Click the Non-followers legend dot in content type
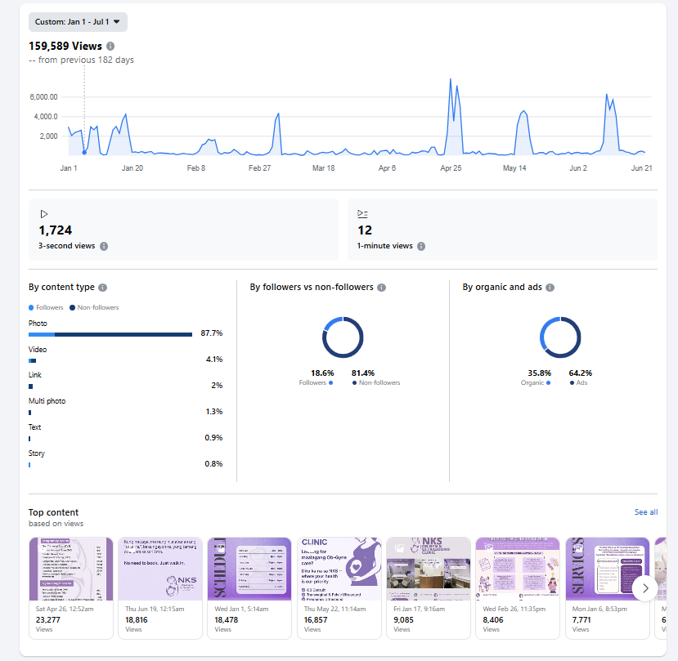Screen dimensions: 678x661 pyautogui.click(x=72, y=307)
